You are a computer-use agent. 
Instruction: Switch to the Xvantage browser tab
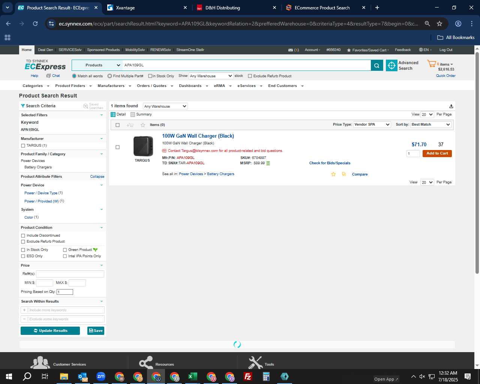point(147,7)
